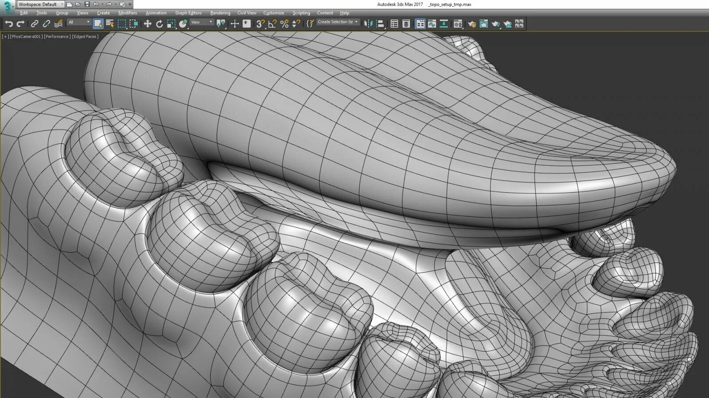Open the Rendered Frame Window icon
Screen dimensions: 709x398
tap(483, 24)
